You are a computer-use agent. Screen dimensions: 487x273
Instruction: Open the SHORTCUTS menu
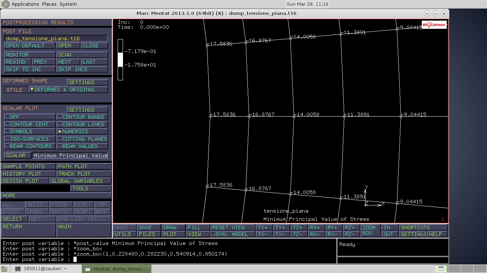pyautogui.click(x=423, y=227)
